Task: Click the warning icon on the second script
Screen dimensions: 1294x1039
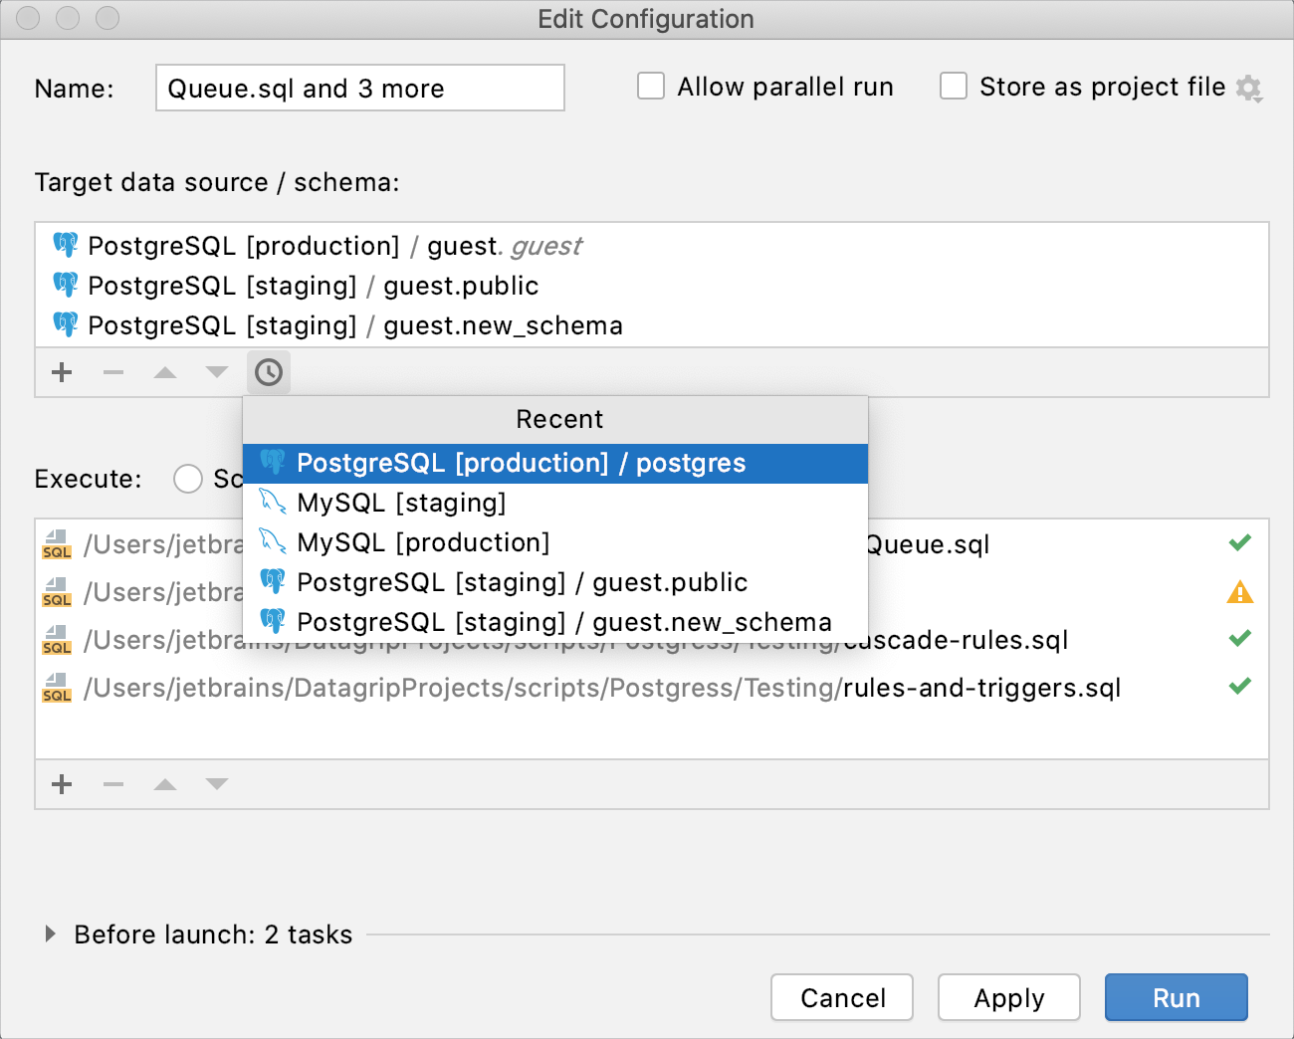Action: tap(1240, 592)
